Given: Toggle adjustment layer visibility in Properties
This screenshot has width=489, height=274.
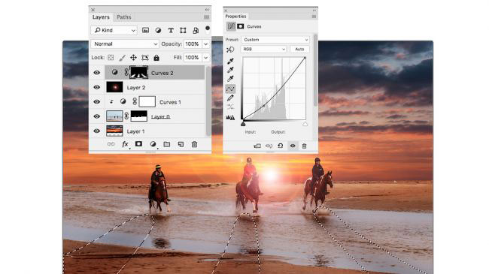Looking at the screenshot, I should (x=293, y=146).
